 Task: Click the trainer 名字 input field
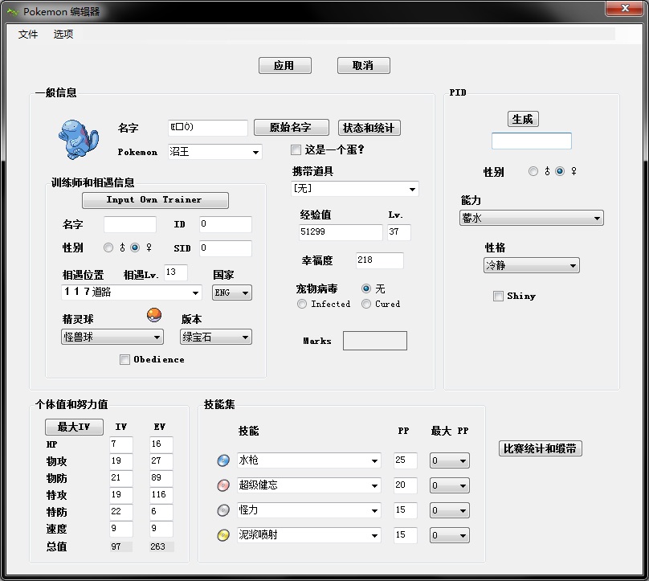coord(130,224)
